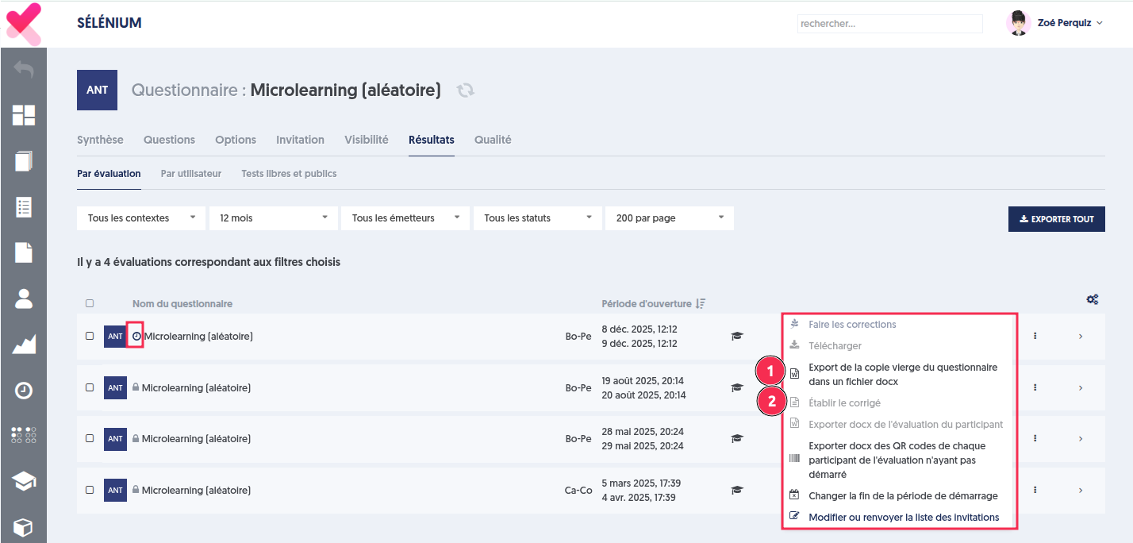Open the '200 par page' dropdown

[x=669, y=218]
